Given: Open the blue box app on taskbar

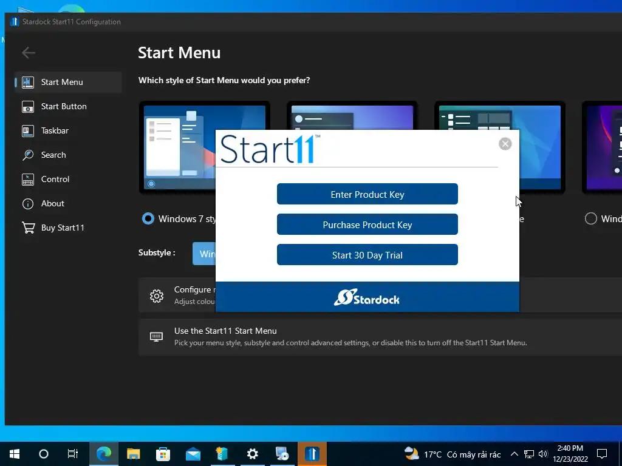Looking at the screenshot, I should (x=222, y=454).
